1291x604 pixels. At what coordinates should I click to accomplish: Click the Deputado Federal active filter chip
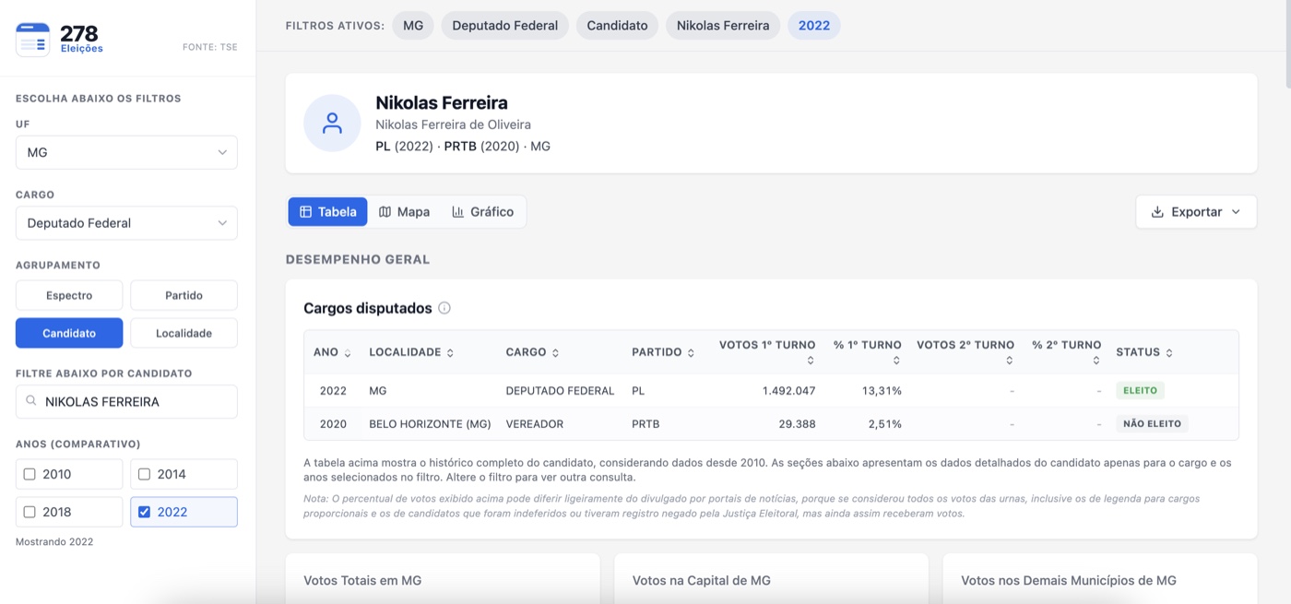click(x=505, y=25)
